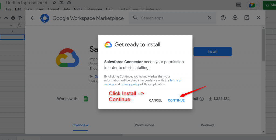Click CONTINUE in the install dialog

[176, 100]
